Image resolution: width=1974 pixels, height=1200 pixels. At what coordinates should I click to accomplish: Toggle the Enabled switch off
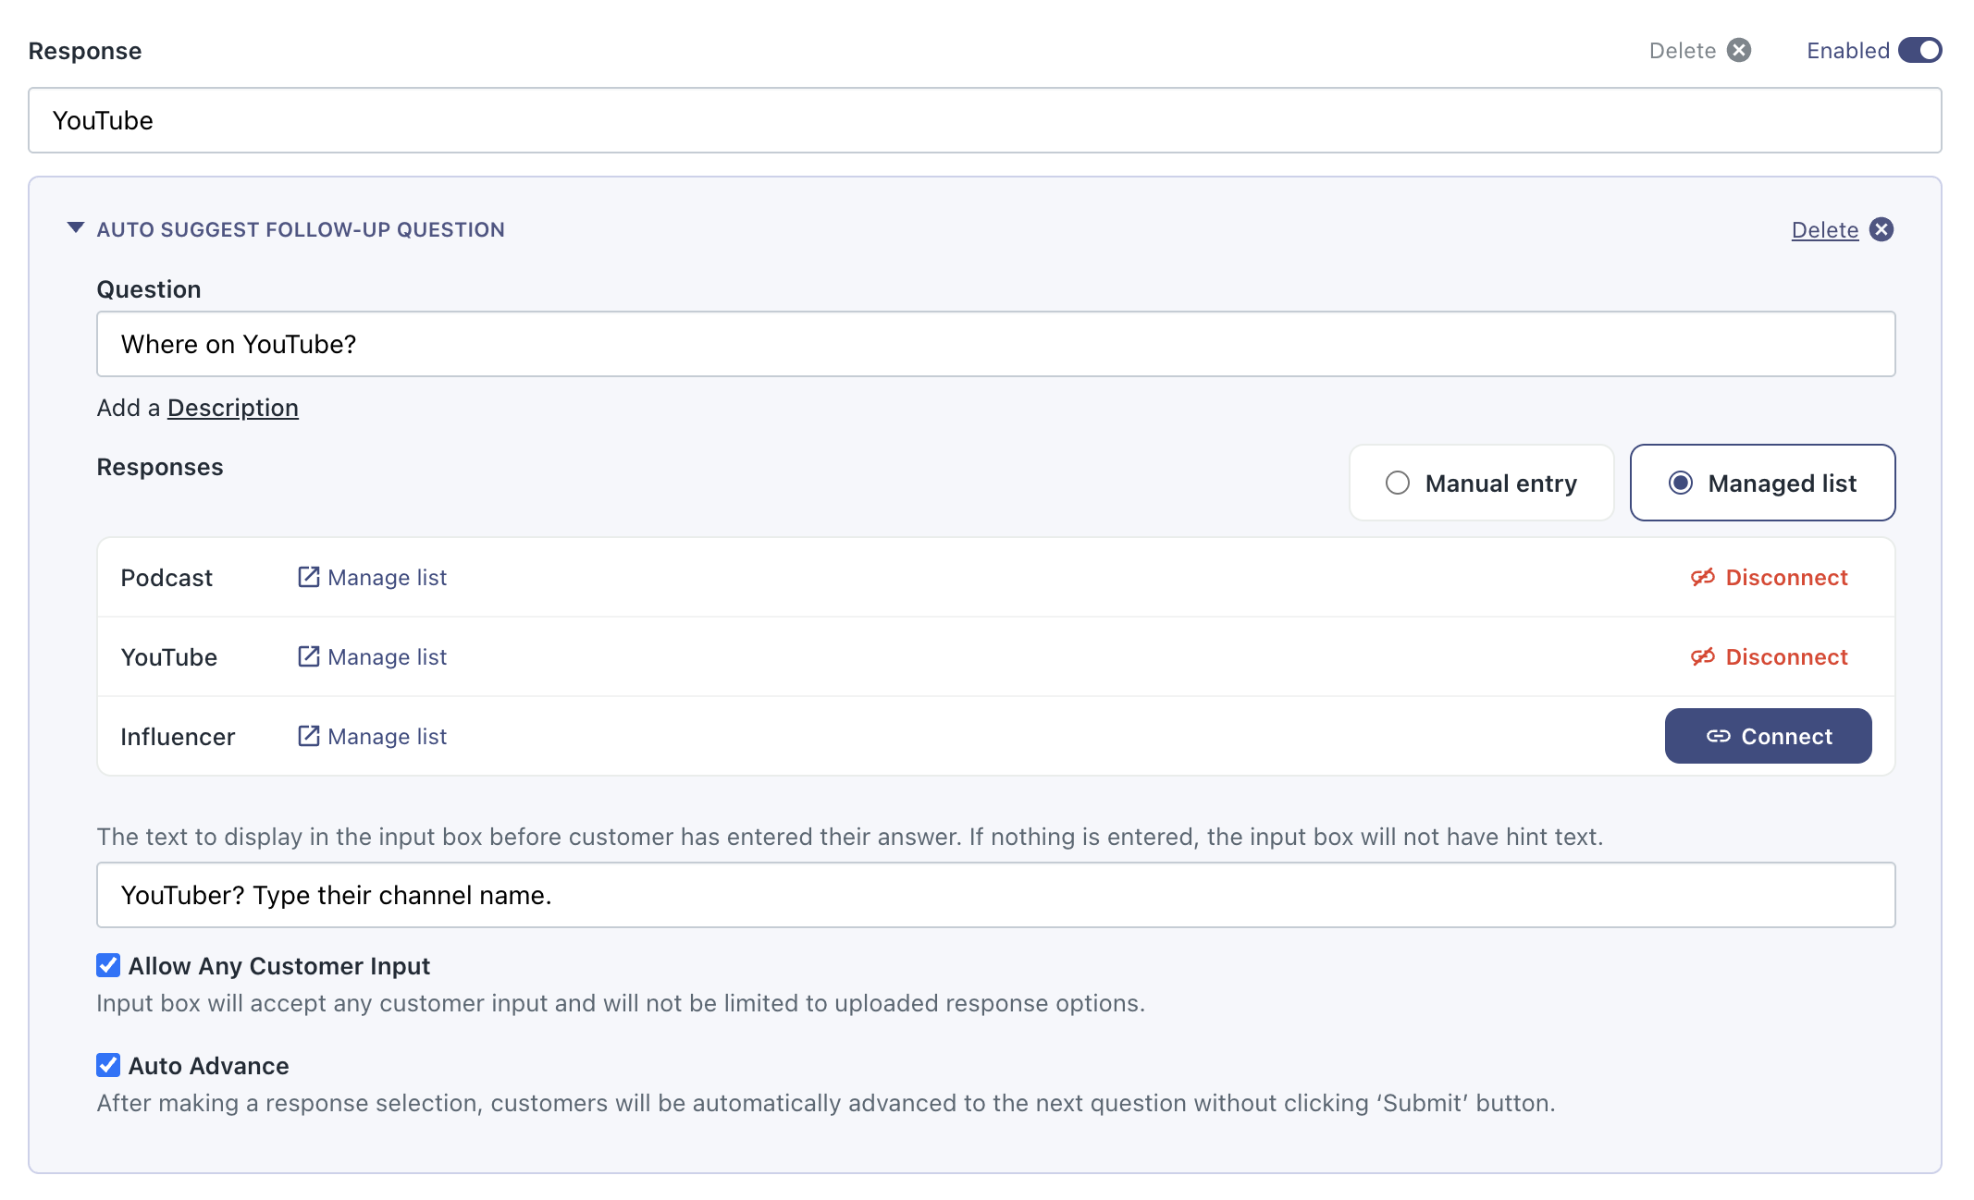pyautogui.click(x=1920, y=50)
